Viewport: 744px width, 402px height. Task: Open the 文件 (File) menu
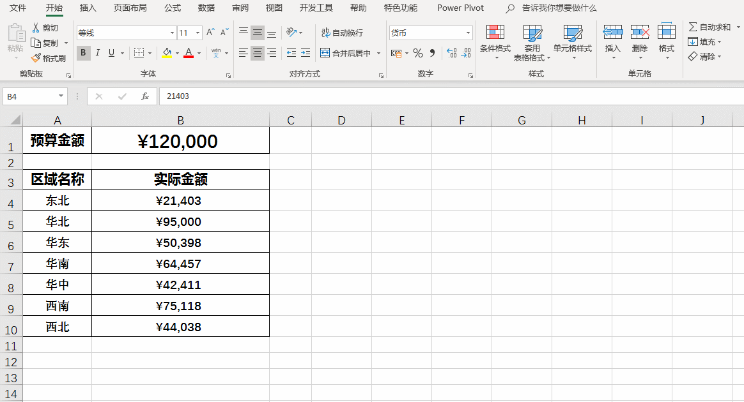tap(18, 8)
